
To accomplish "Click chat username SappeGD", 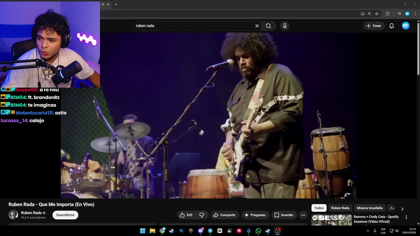I will (x=27, y=90).
